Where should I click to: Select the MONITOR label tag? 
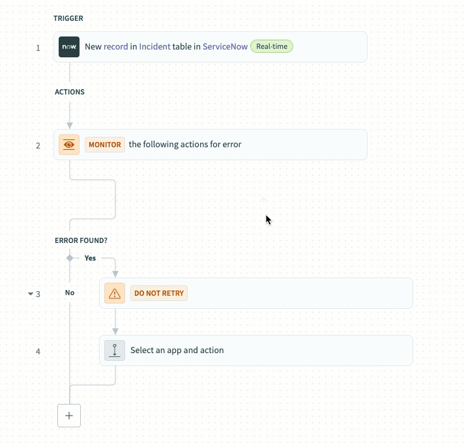[x=105, y=145]
